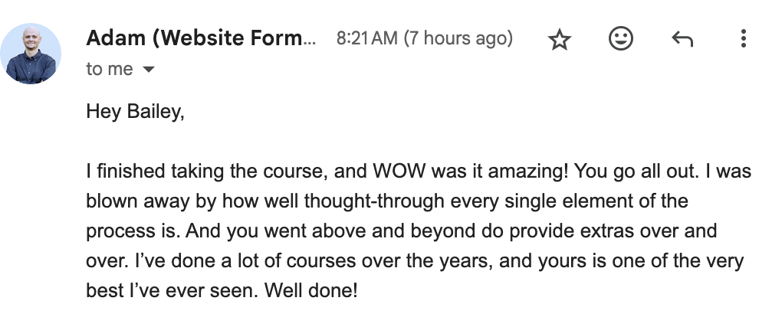
Task: Add an emoji reaction to the message
Action: (620, 39)
